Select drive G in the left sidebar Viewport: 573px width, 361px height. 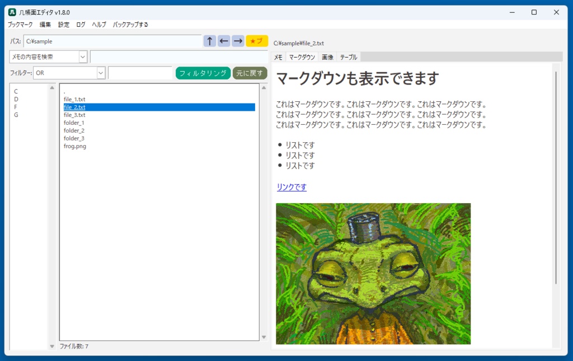pos(16,114)
